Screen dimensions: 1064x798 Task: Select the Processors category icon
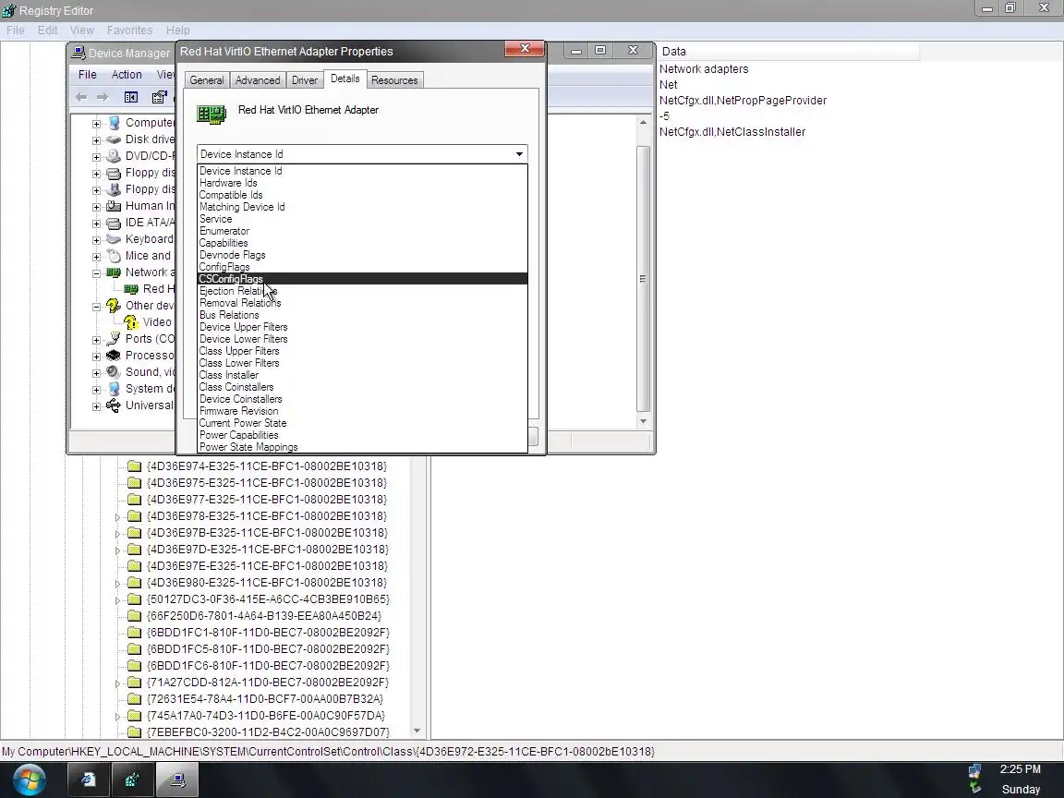114,356
